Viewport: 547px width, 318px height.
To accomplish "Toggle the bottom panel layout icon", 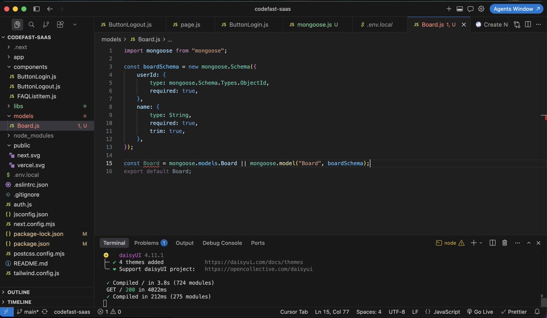I will [459, 9].
